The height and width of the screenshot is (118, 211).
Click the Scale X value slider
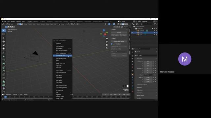[x=148, y=78]
